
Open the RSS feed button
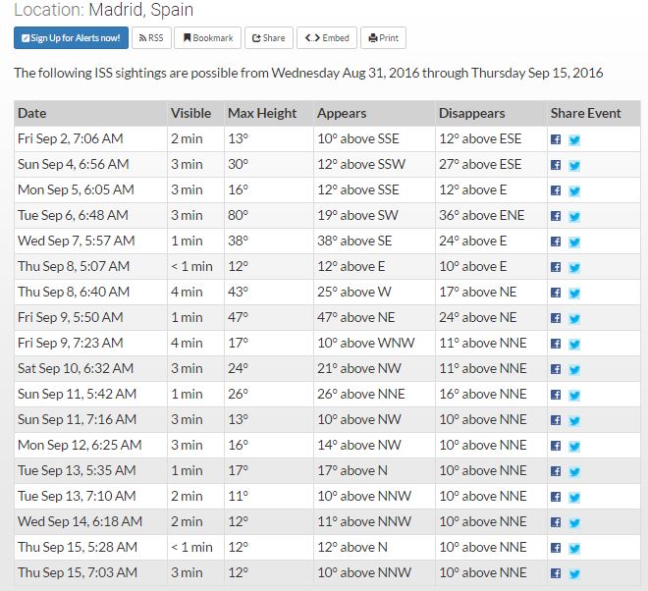pyautogui.click(x=151, y=38)
